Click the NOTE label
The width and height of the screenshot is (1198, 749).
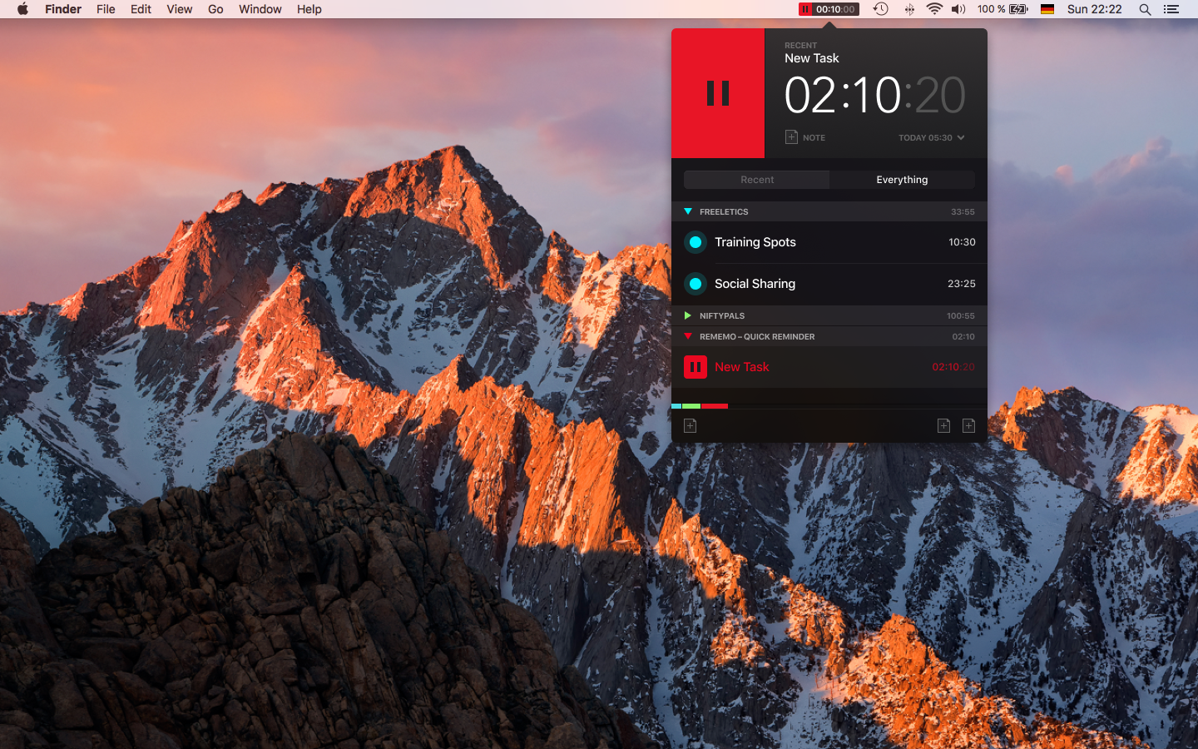click(x=814, y=138)
